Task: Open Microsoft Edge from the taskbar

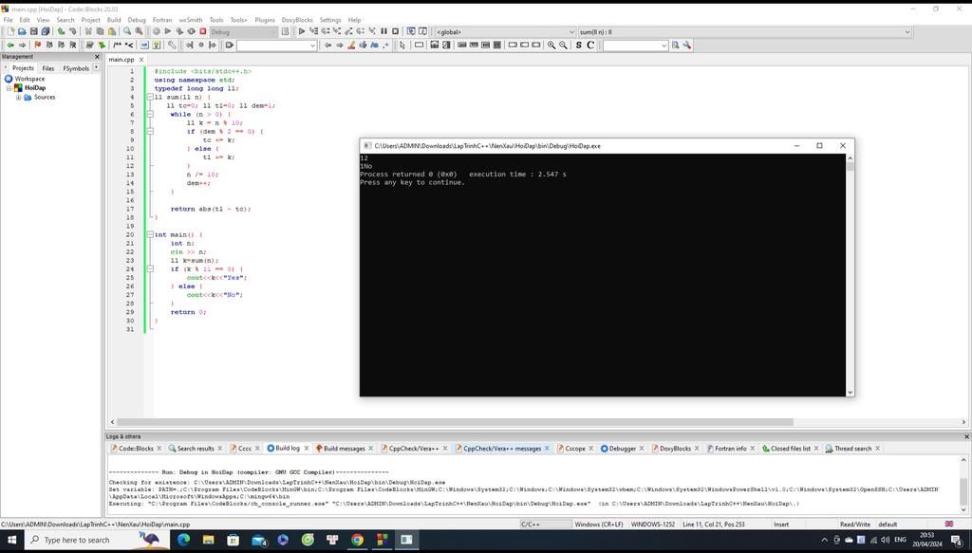Action: click(183, 540)
